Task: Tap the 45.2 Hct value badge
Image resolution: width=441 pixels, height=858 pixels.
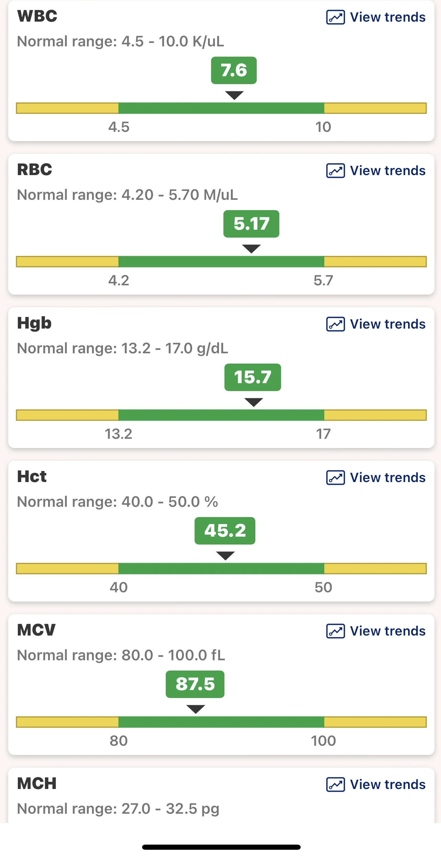Action: (225, 531)
